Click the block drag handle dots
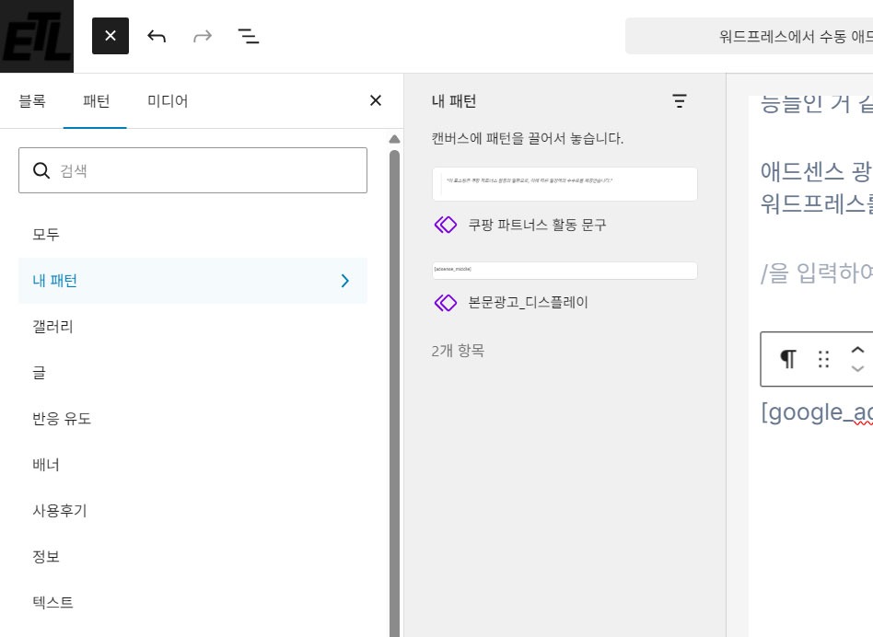Screen dimensions: 873x637 point(823,359)
